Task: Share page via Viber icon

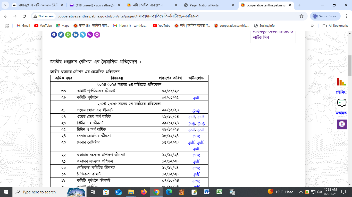Action: click(x=90, y=35)
